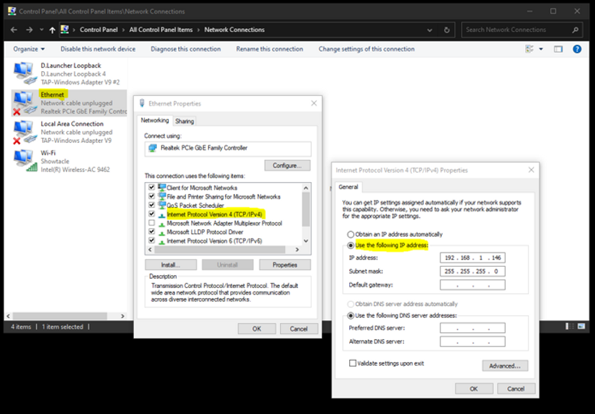Click the Subnet mask input field

[x=472, y=271]
